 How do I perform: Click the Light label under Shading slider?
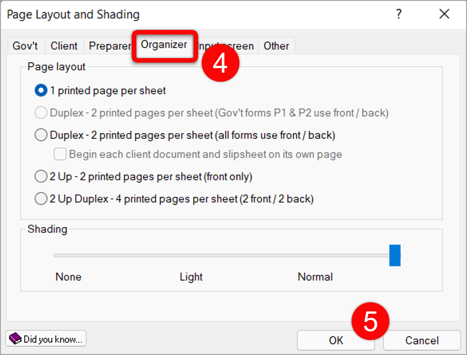click(191, 277)
